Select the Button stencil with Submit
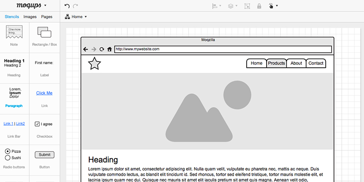The image size is (364, 182). point(44,160)
